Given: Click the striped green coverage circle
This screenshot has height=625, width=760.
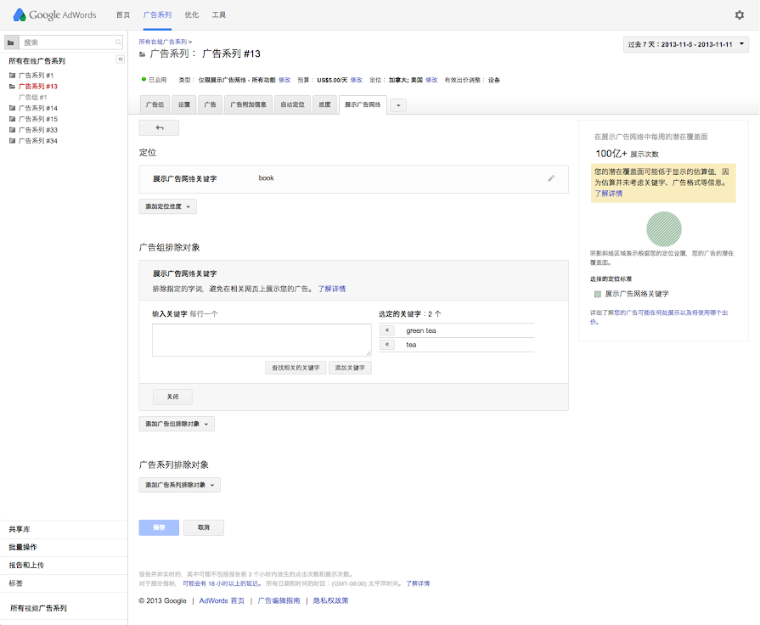Looking at the screenshot, I should coord(663,229).
